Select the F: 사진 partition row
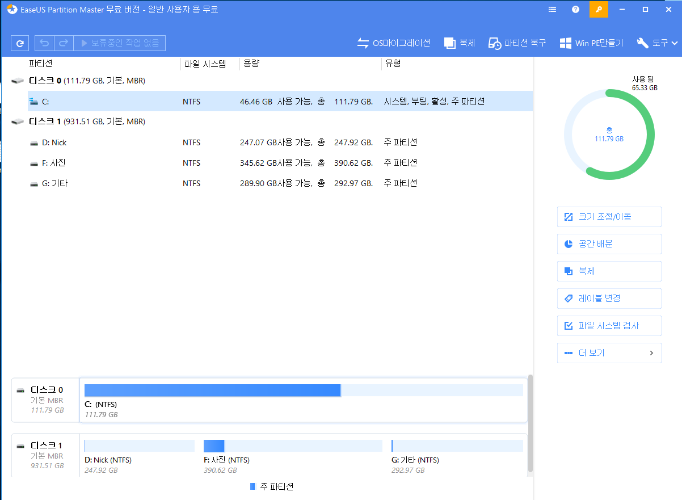 pos(280,163)
